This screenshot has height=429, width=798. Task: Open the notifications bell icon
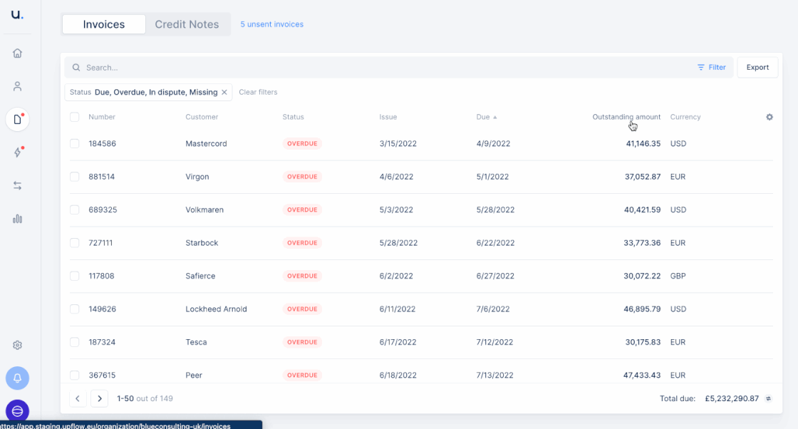coord(17,378)
